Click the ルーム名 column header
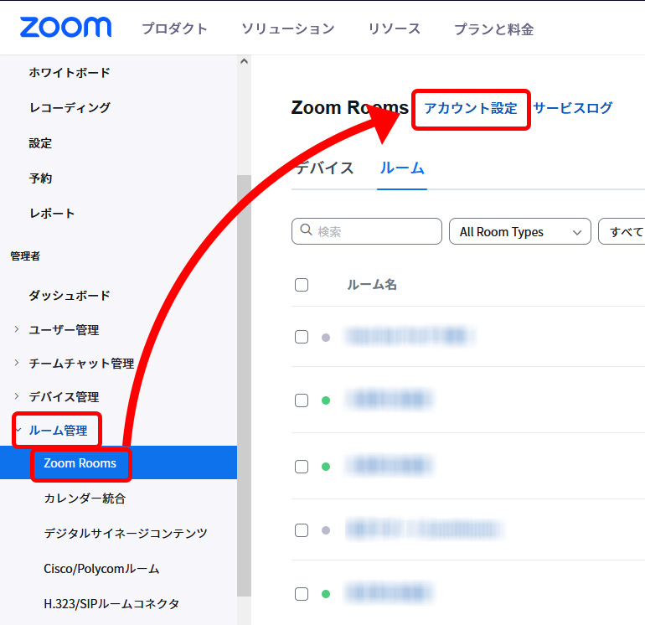This screenshot has height=625, width=645. coord(372,285)
